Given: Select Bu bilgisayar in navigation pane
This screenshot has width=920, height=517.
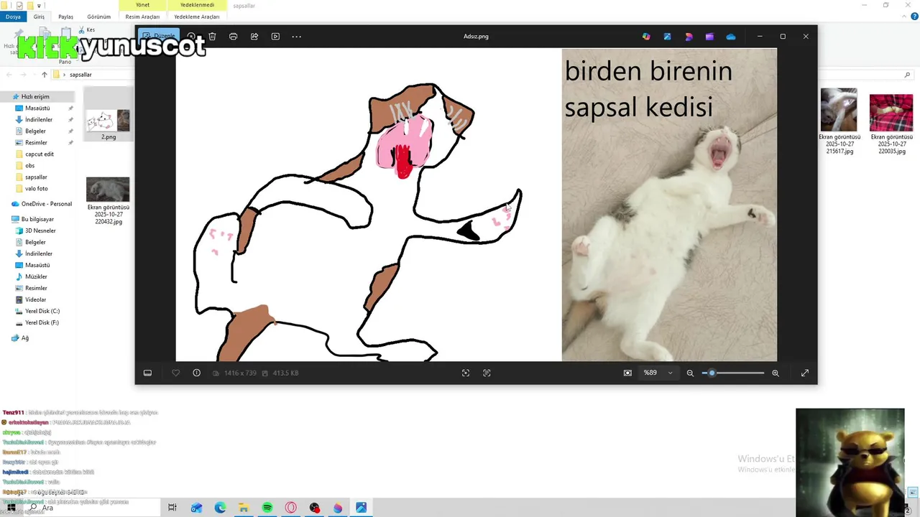Looking at the screenshot, I should click(37, 219).
